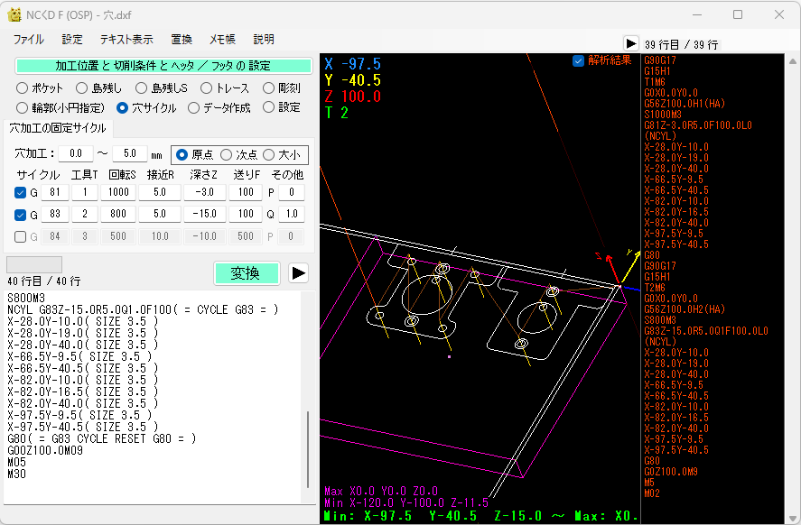This screenshot has width=801, height=525.
Task: Toggle the G81 cycle row checkbox
Action: 21,192
